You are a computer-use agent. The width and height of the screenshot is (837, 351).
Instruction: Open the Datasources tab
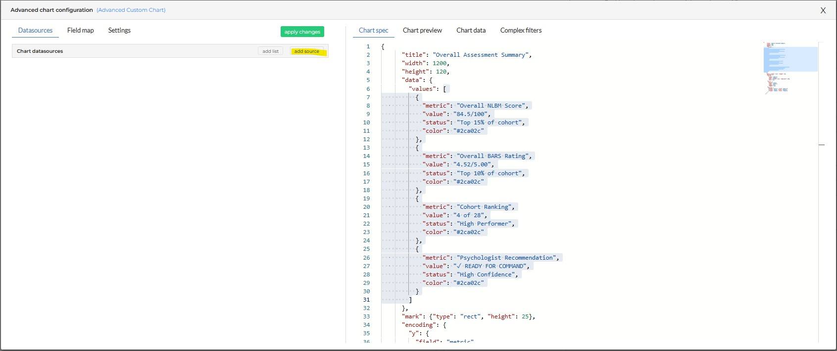[35, 30]
